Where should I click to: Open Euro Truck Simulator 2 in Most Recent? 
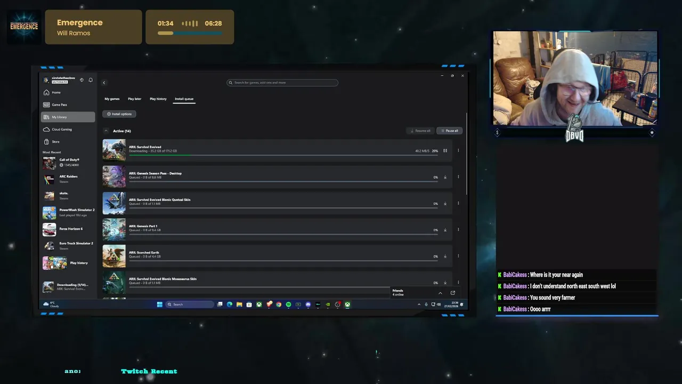point(68,245)
